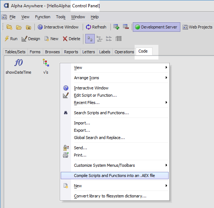The width and height of the screenshot is (214, 208).
Task: Expand the View submenu in context menu
Action: [x=114, y=68]
